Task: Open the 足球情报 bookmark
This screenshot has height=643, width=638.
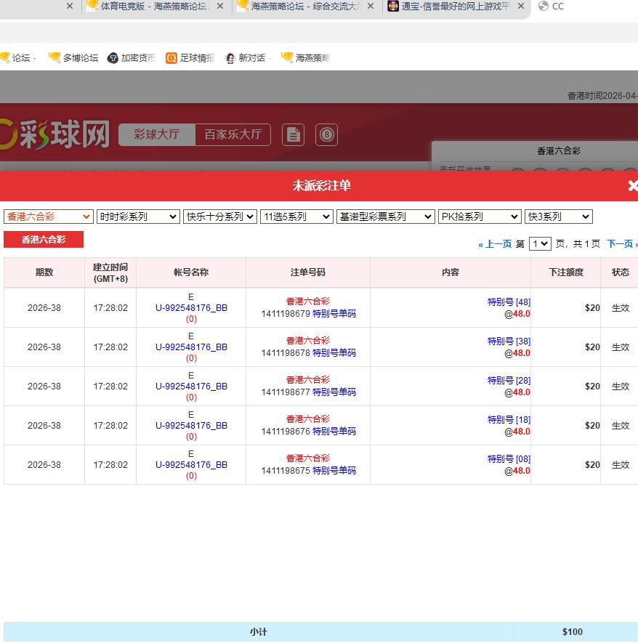Action: pos(190,58)
